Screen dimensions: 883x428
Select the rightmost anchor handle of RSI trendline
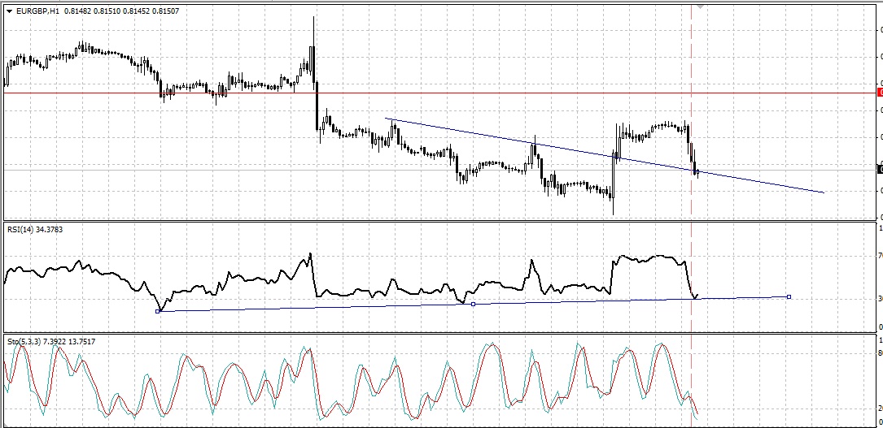coord(789,296)
